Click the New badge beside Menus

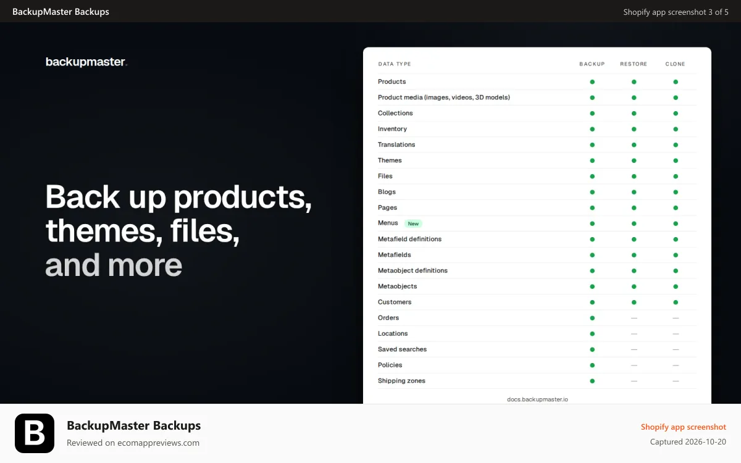[x=413, y=223]
